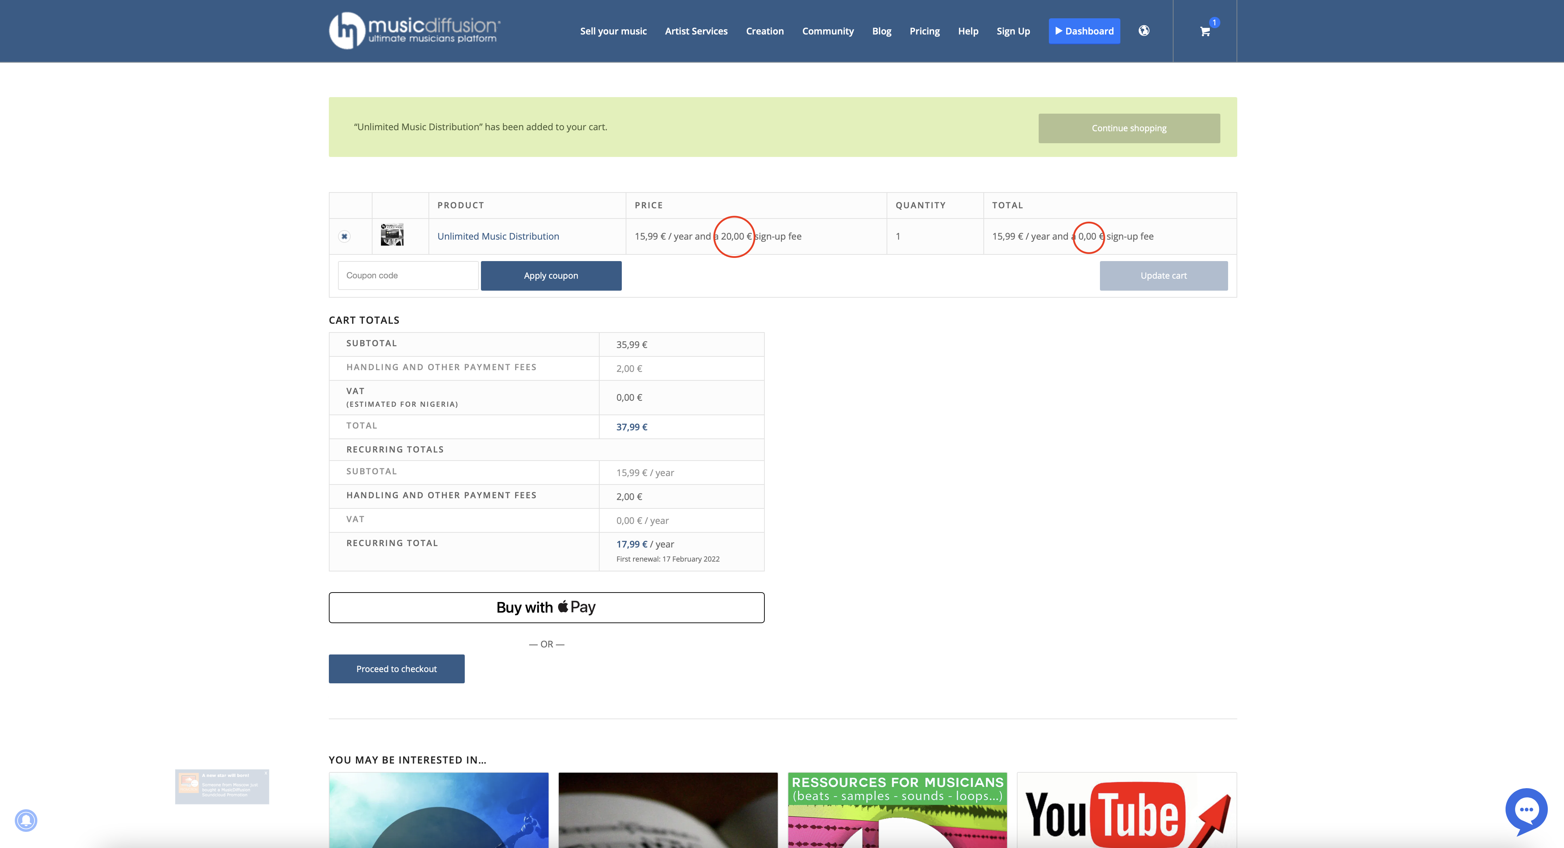Click Continue shopping button
The width and height of the screenshot is (1564, 848).
coord(1129,128)
